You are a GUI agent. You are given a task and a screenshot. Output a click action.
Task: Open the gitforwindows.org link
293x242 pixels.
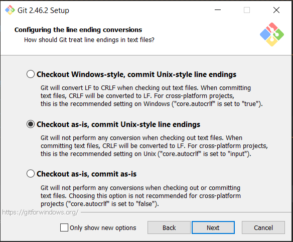point(40,212)
